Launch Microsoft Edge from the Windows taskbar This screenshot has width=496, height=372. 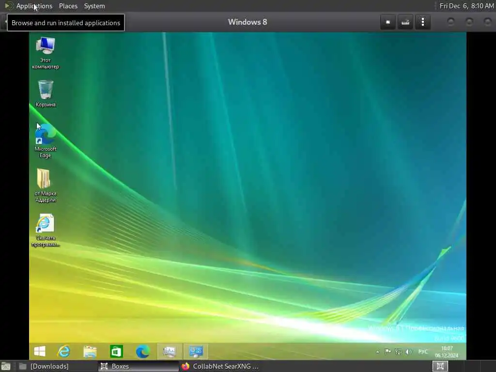(143, 351)
